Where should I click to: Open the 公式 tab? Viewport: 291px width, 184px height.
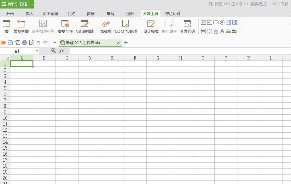pyautogui.click(x=71, y=14)
